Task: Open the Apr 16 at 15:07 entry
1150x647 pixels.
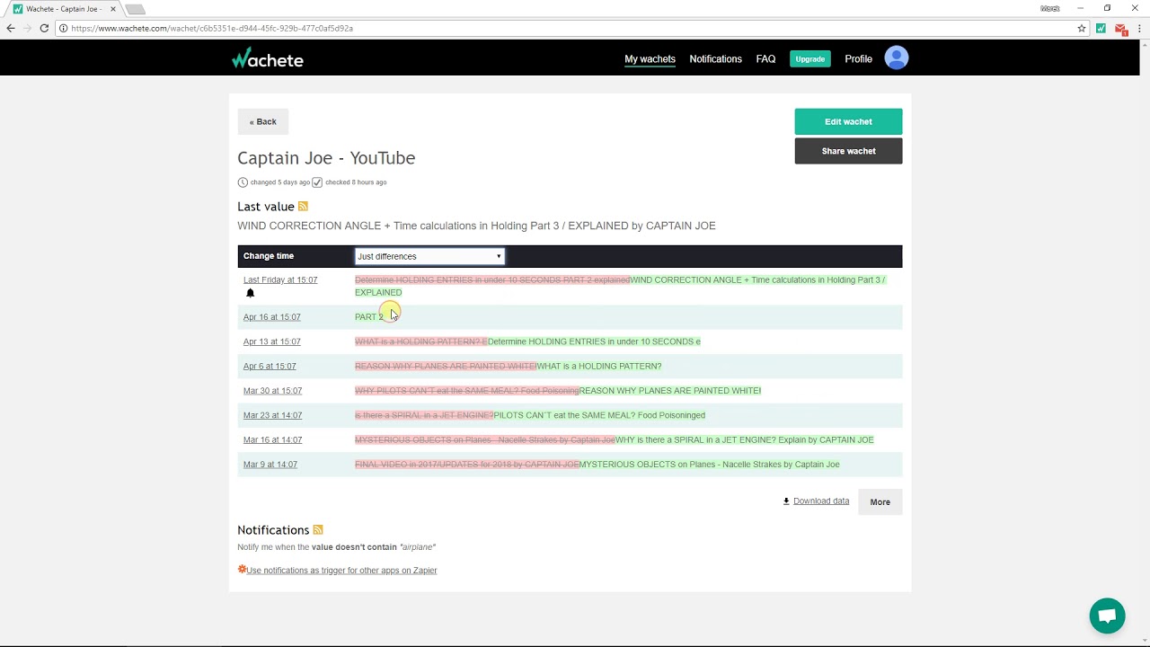Action: click(272, 317)
